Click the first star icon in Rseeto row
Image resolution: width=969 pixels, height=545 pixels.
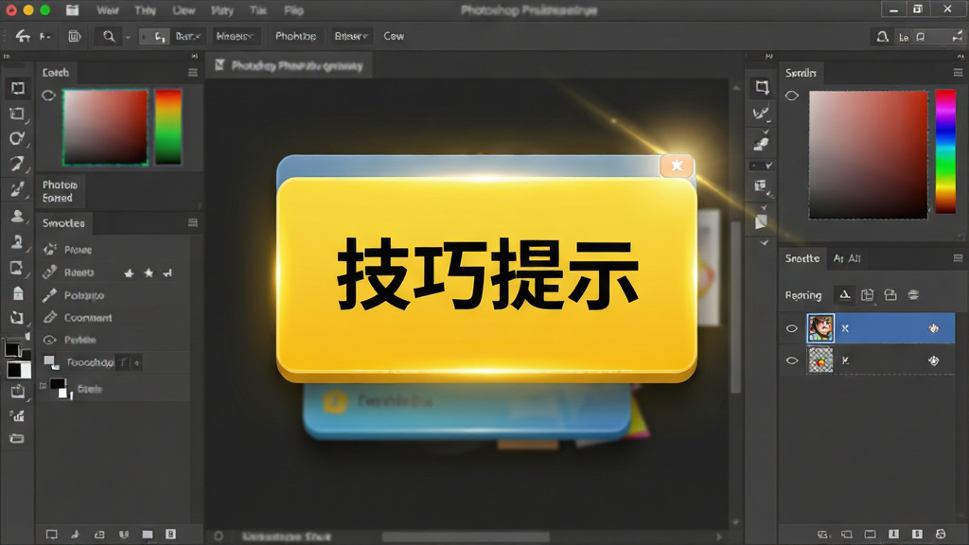pos(129,272)
